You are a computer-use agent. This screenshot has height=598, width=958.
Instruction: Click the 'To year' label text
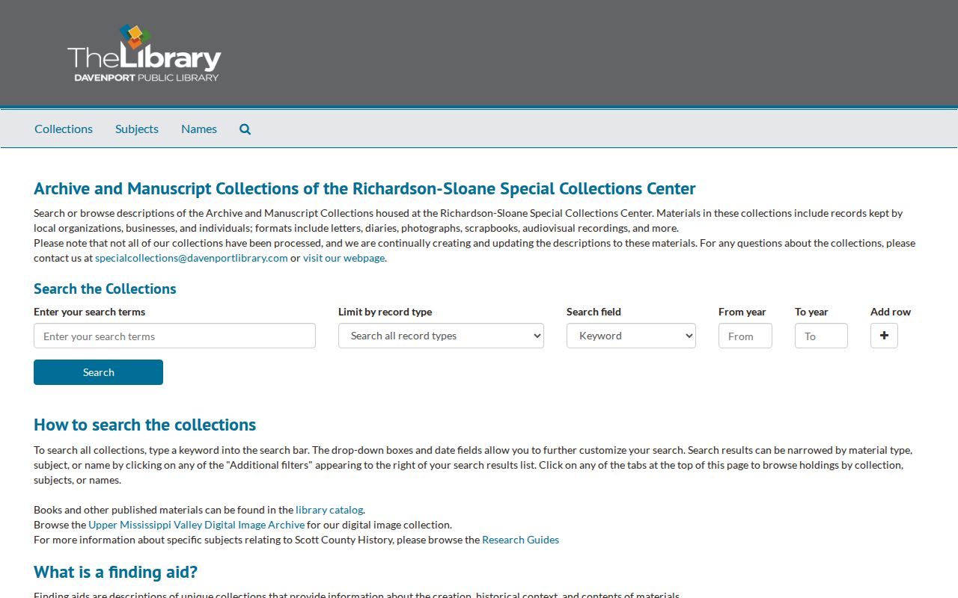(x=811, y=312)
